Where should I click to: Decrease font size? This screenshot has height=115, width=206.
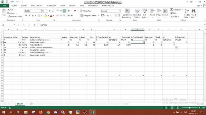pyautogui.click(x=53, y=11)
